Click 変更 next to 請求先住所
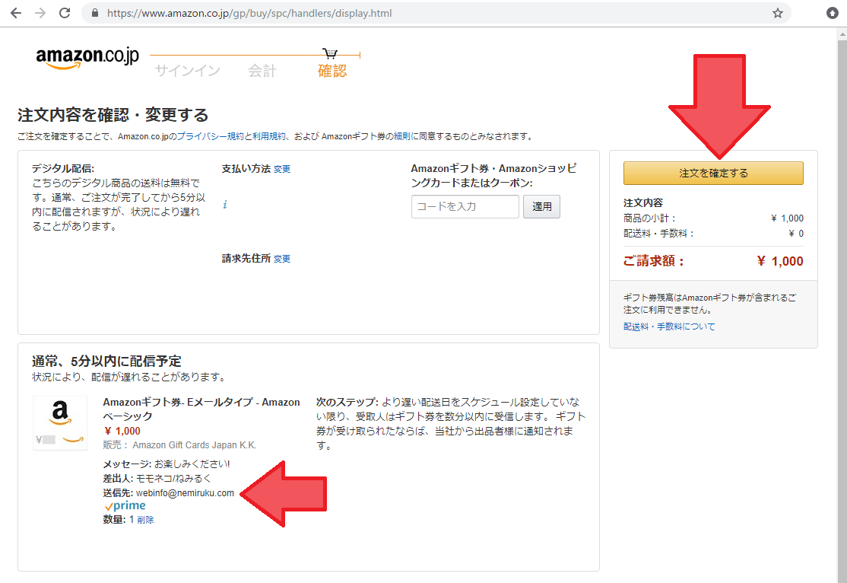The height and width of the screenshot is (583, 847). pyautogui.click(x=282, y=259)
